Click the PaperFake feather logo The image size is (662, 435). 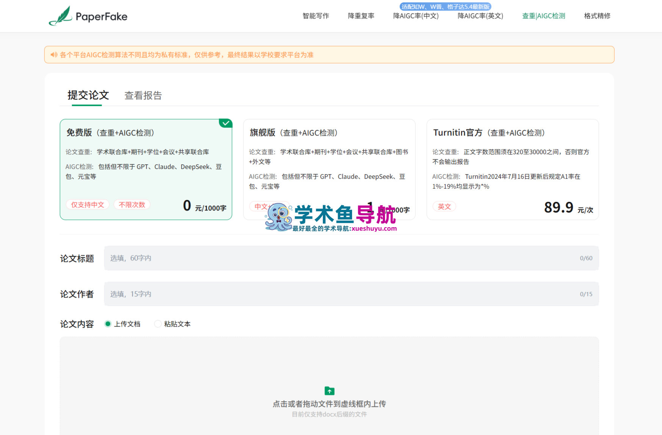(x=61, y=16)
